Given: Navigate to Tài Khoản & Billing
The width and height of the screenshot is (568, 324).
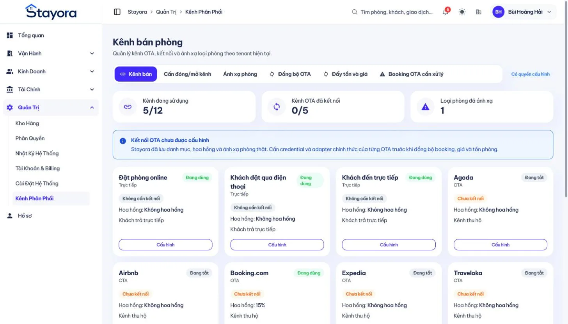Looking at the screenshot, I should (x=51, y=168).
